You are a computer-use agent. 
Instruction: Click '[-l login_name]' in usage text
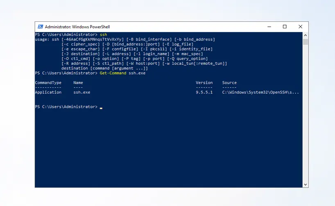coord(152,54)
